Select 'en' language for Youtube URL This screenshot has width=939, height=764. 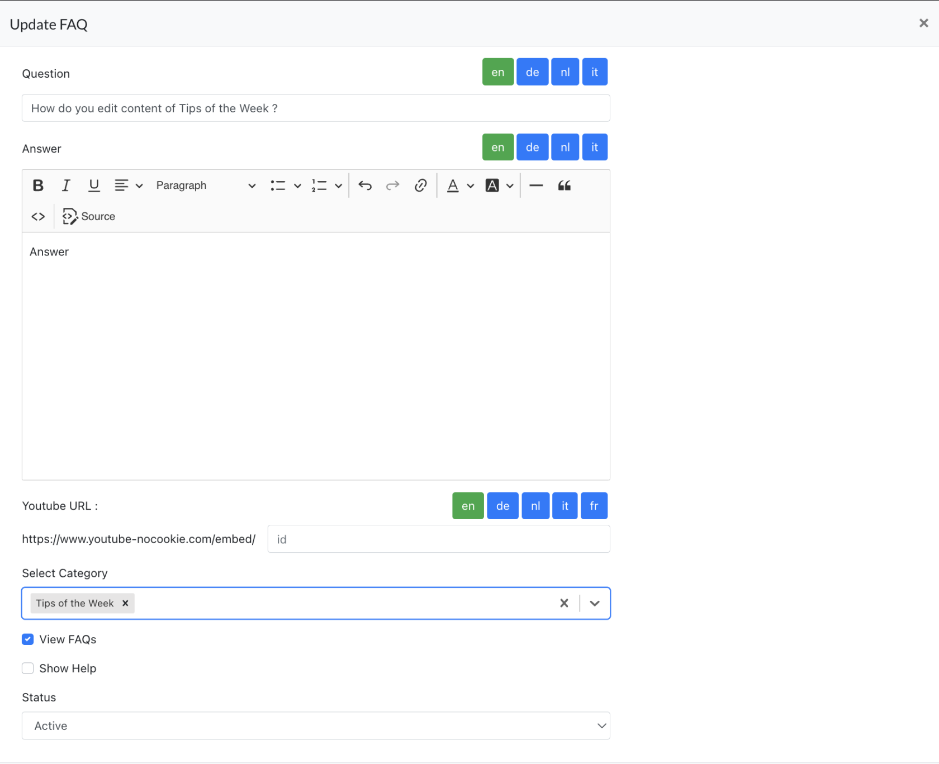pyautogui.click(x=468, y=506)
